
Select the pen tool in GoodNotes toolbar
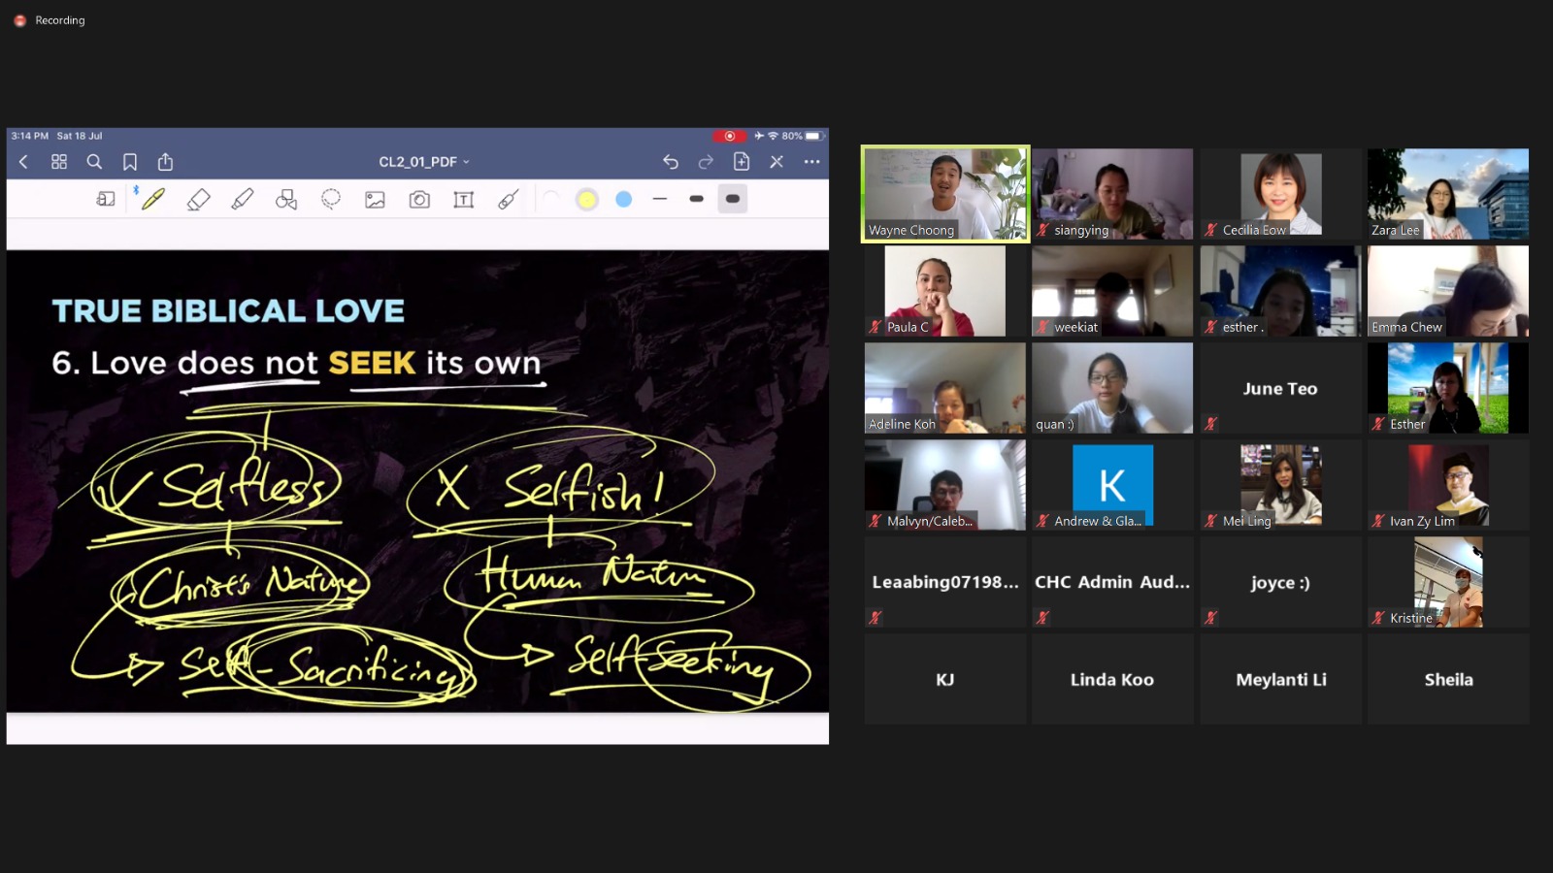point(153,199)
